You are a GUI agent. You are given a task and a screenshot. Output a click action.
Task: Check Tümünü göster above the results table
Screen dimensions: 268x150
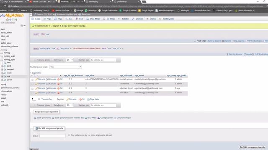click(x=35, y=60)
